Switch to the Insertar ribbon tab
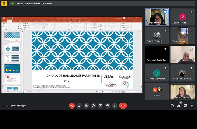 pos(15,21)
